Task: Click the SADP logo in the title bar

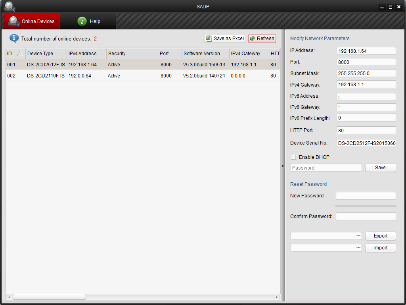Action: click(9, 6)
